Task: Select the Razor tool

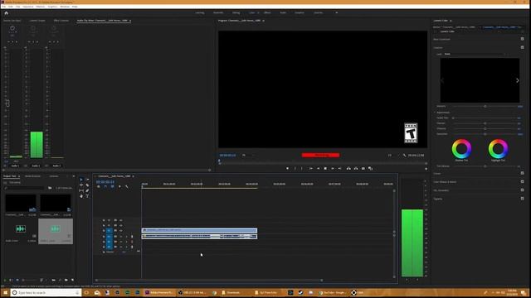Action: pyautogui.click(x=87, y=185)
